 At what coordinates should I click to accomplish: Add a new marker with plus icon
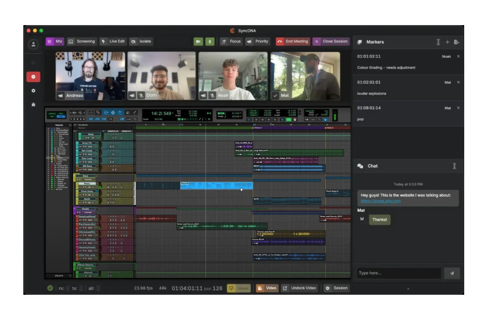[x=447, y=42]
